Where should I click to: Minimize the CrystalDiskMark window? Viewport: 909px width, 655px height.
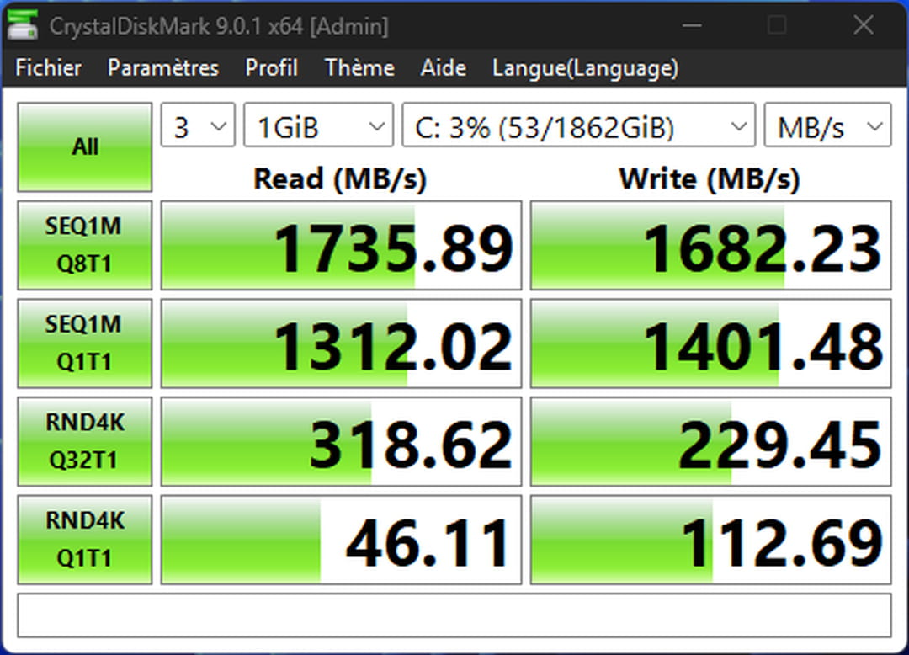692,25
